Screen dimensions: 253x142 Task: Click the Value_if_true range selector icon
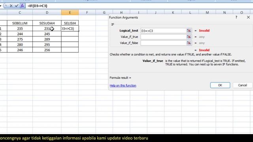tap(189, 37)
